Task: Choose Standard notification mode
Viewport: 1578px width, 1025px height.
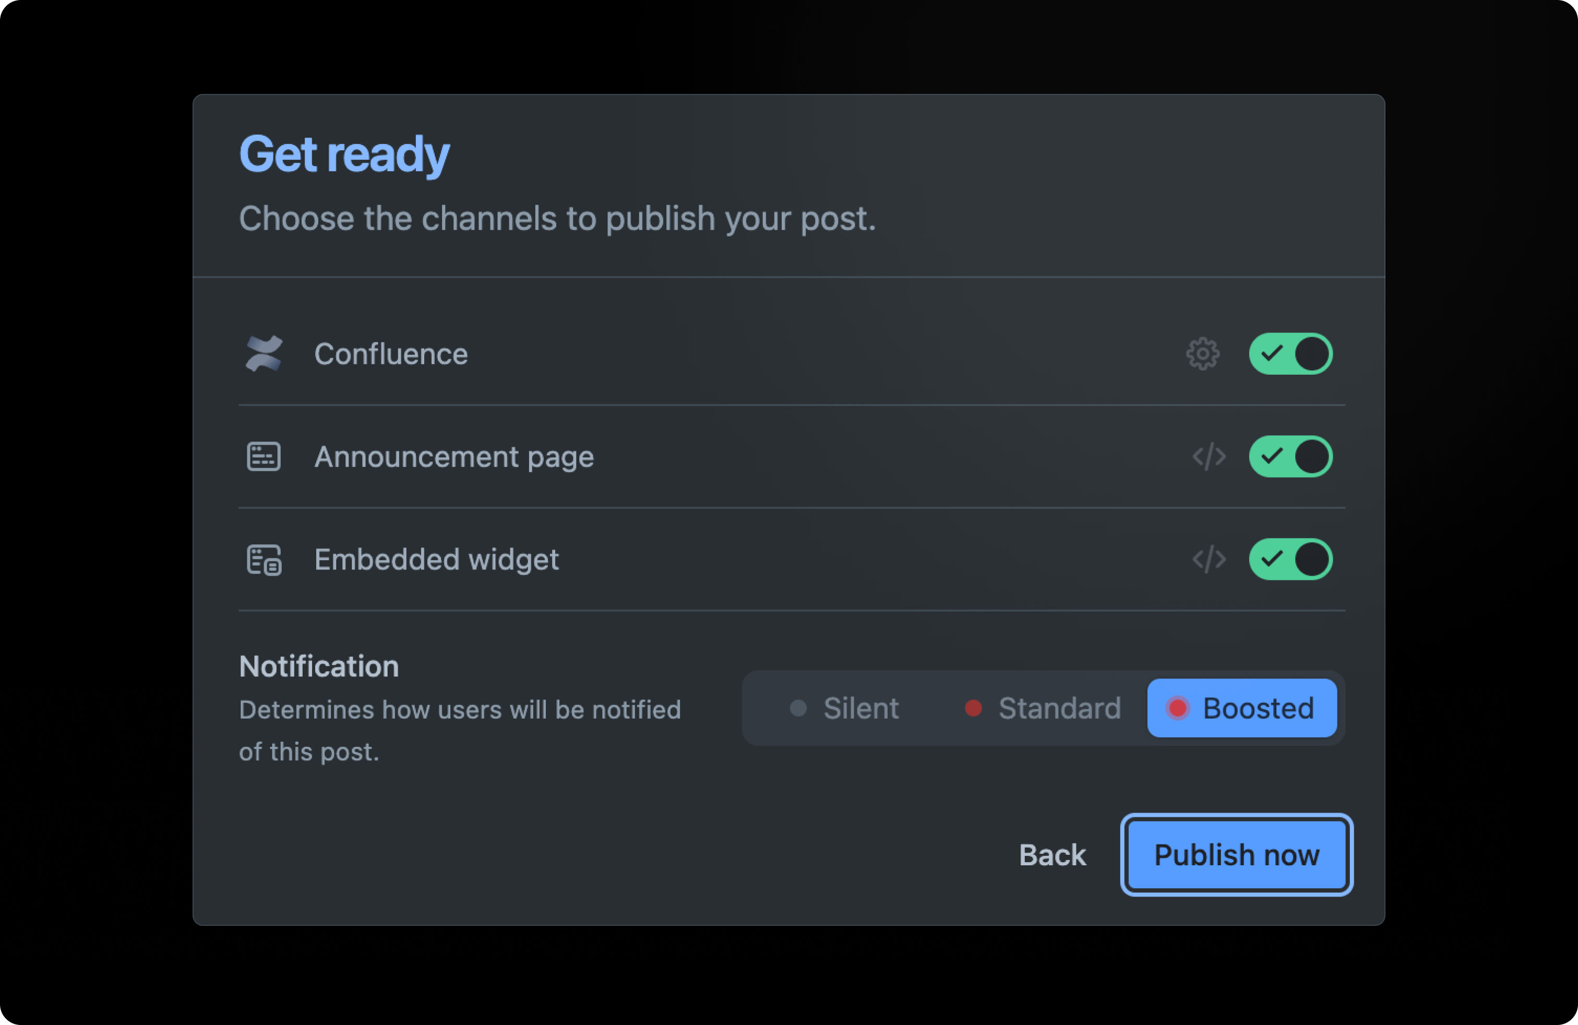Action: (1043, 708)
